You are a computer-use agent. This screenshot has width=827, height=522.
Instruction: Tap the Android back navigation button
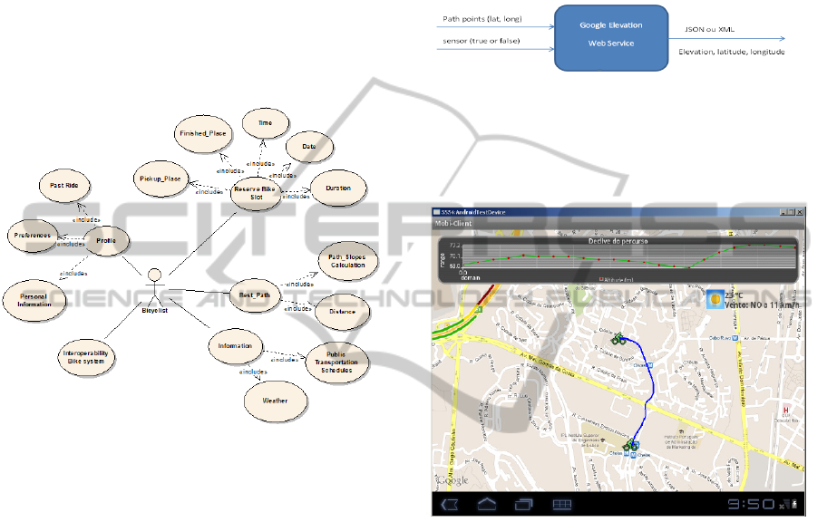tap(450, 504)
